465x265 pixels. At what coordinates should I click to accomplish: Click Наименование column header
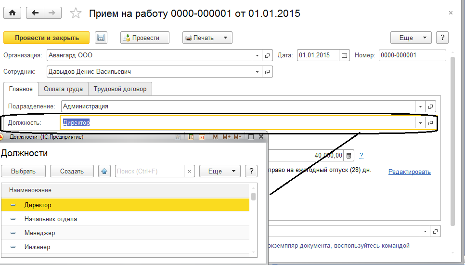(x=125, y=190)
